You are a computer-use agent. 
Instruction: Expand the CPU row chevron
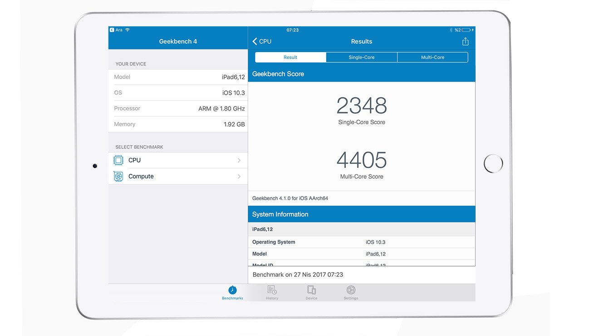[x=239, y=160]
